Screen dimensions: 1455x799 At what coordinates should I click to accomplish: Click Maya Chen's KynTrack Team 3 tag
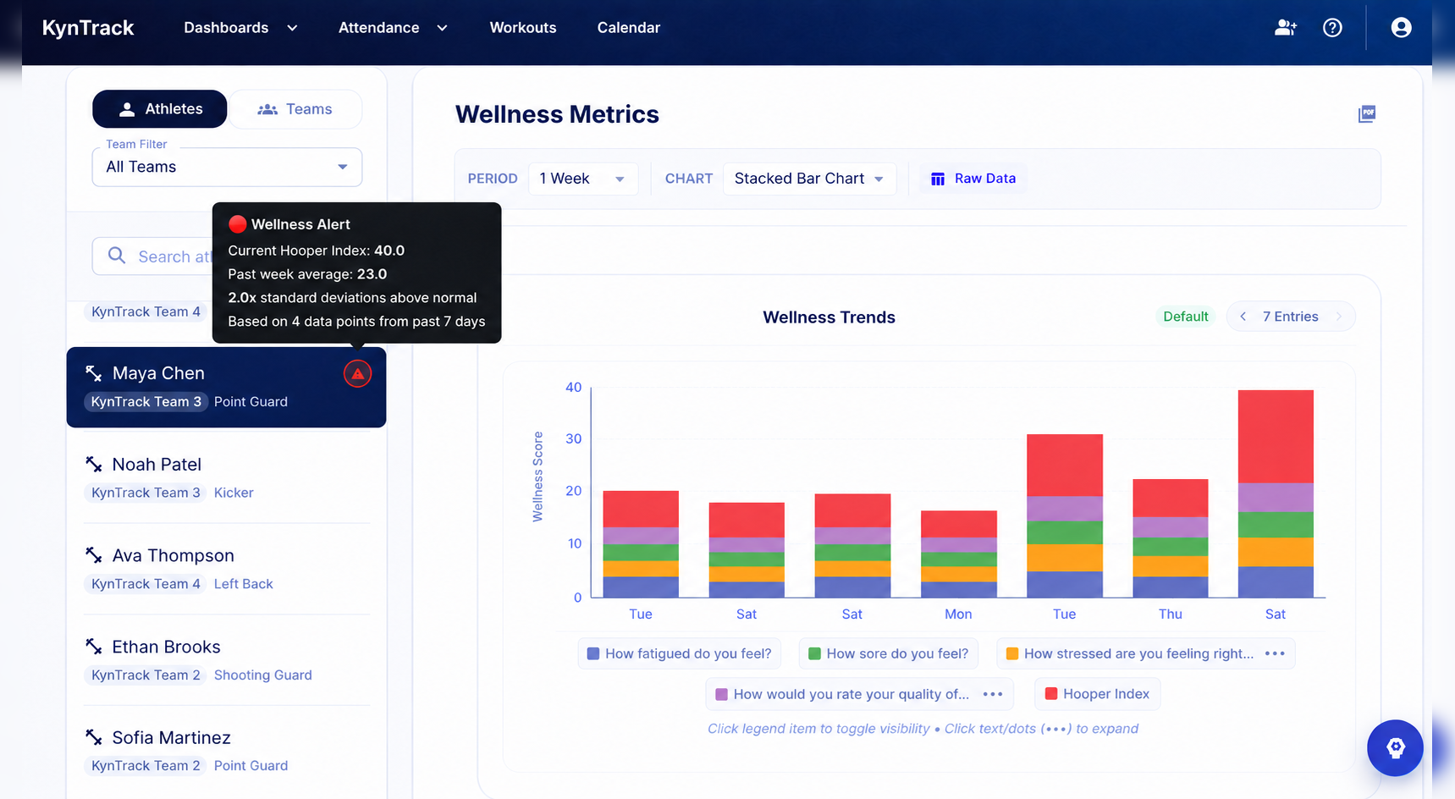tap(146, 402)
